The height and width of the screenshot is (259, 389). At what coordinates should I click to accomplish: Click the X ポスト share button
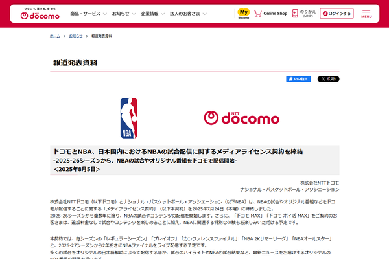click(x=329, y=79)
